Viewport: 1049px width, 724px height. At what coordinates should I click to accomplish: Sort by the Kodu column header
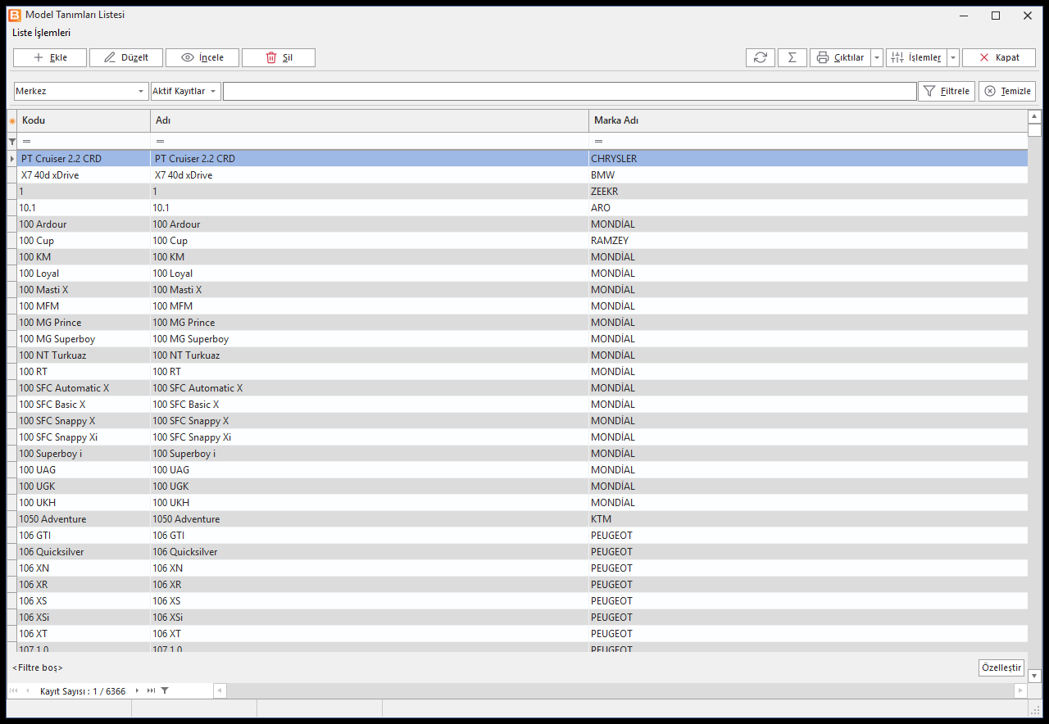pyautogui.click(x=84, y=120)
